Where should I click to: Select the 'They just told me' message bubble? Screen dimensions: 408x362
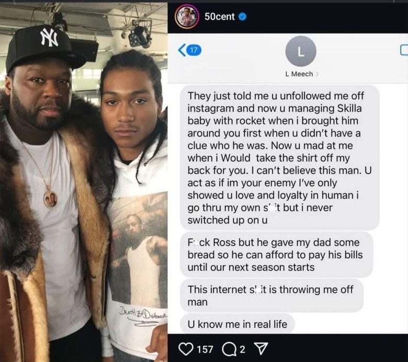pyautogui.click(x=280, y=158)
